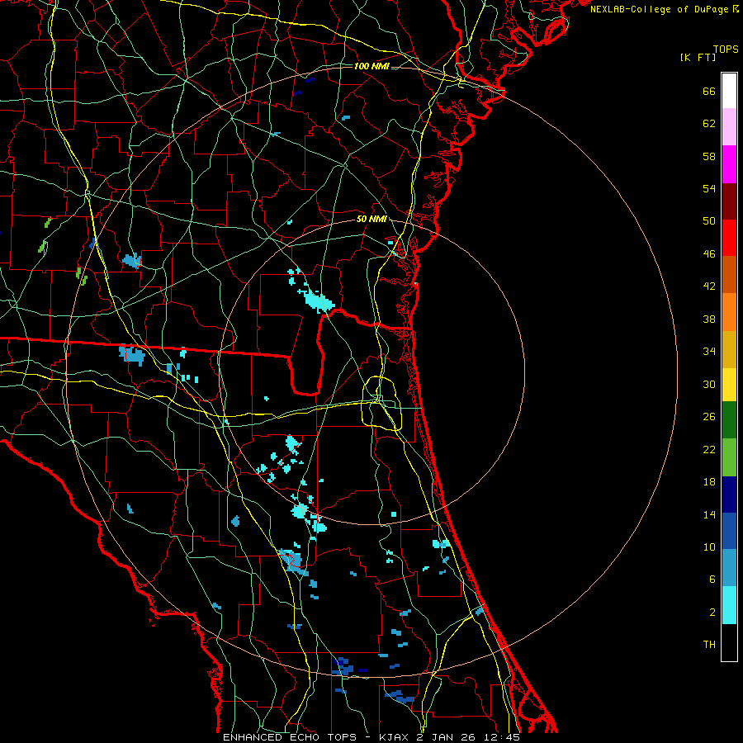This screenshot has width=743, height=743.
Task: Click the cyan 6 kft legend swatch
Action: tap(729, 605)
